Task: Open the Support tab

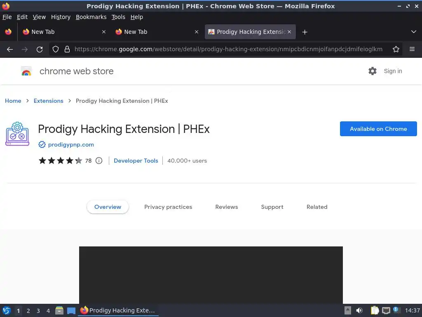Action: 272,207
